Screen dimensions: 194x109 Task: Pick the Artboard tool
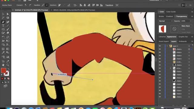[x=3, y=61]
